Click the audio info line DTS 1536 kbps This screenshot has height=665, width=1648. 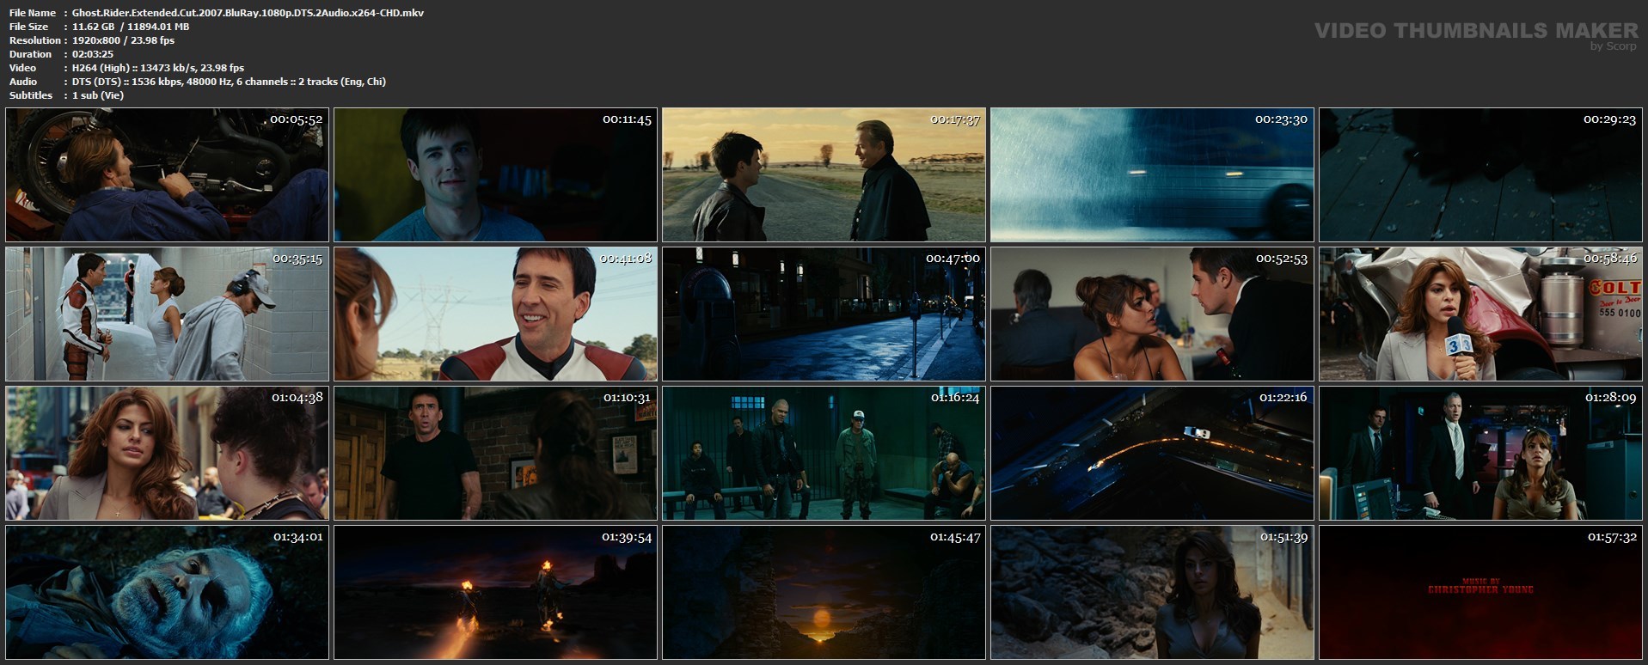229,82
